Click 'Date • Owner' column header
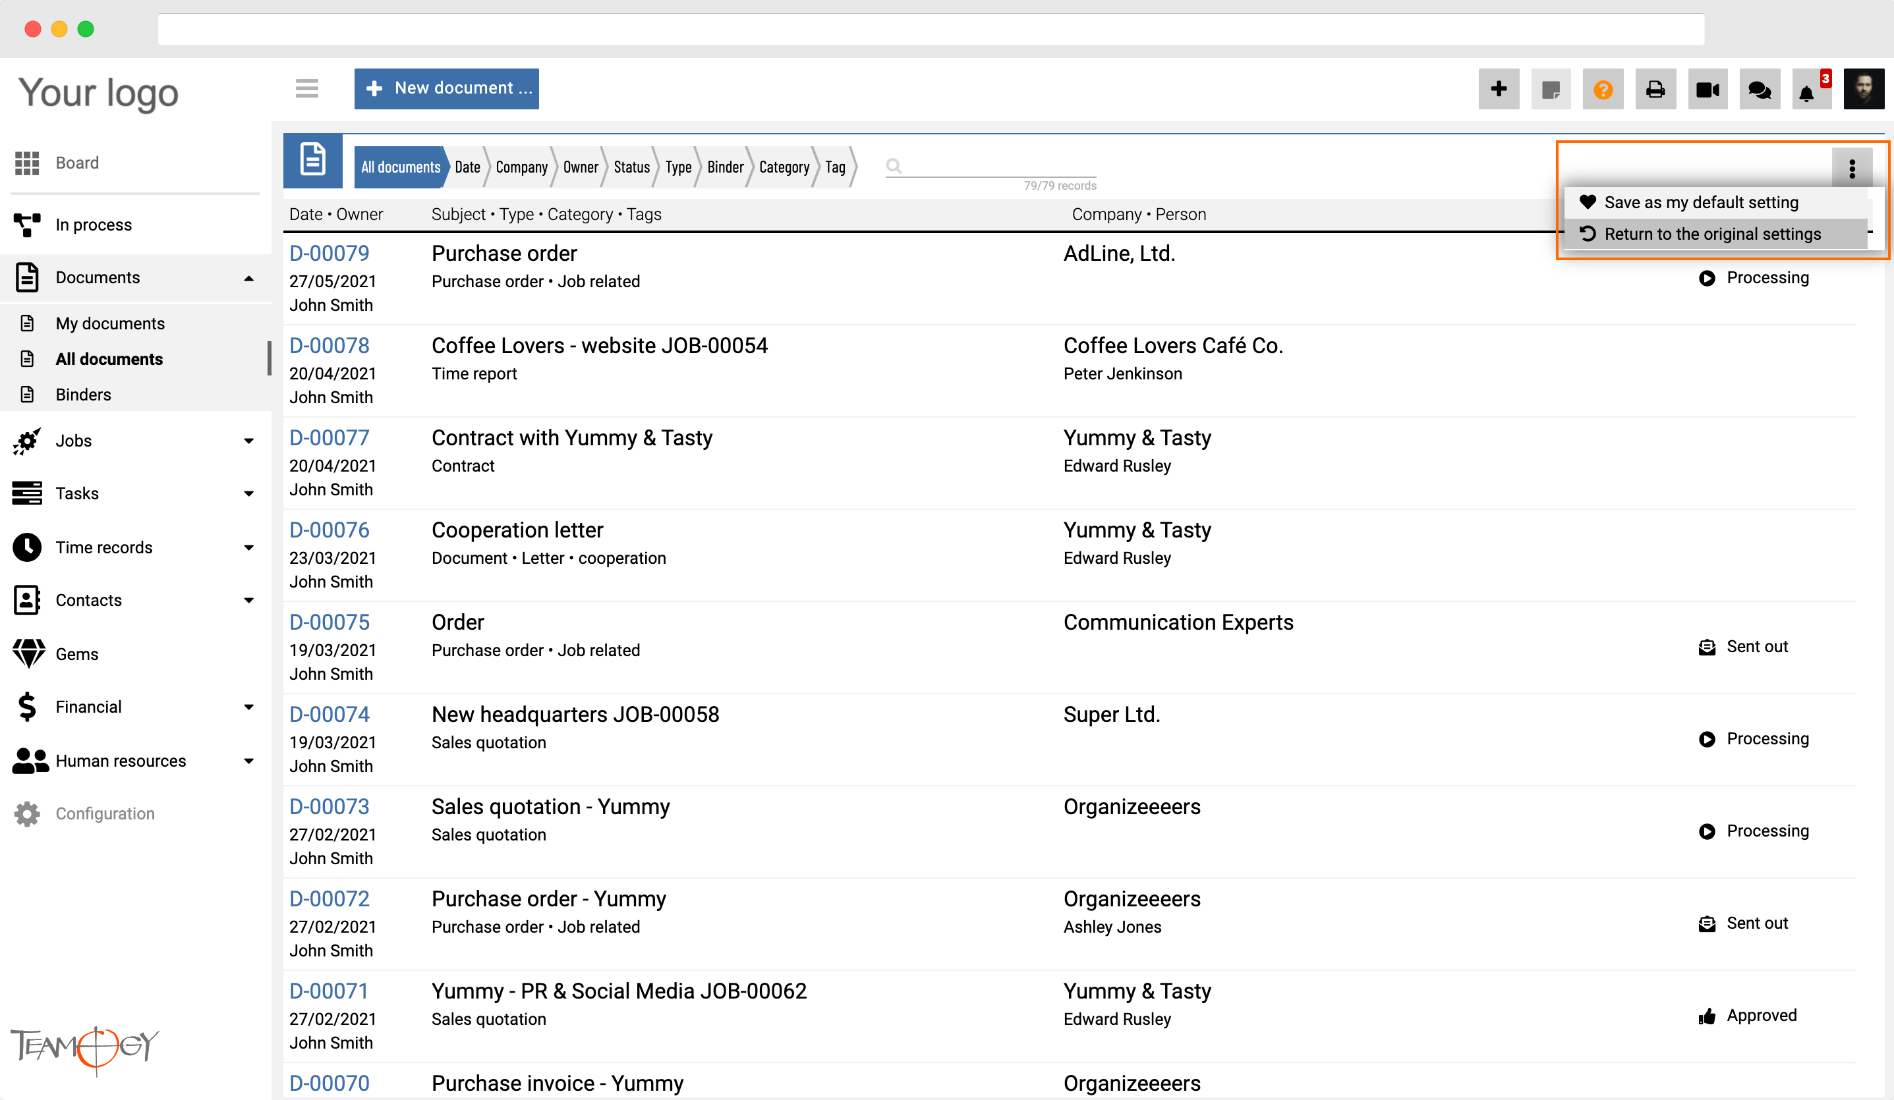Viewport: 1894px width, 1100px height. pos(336,214)
